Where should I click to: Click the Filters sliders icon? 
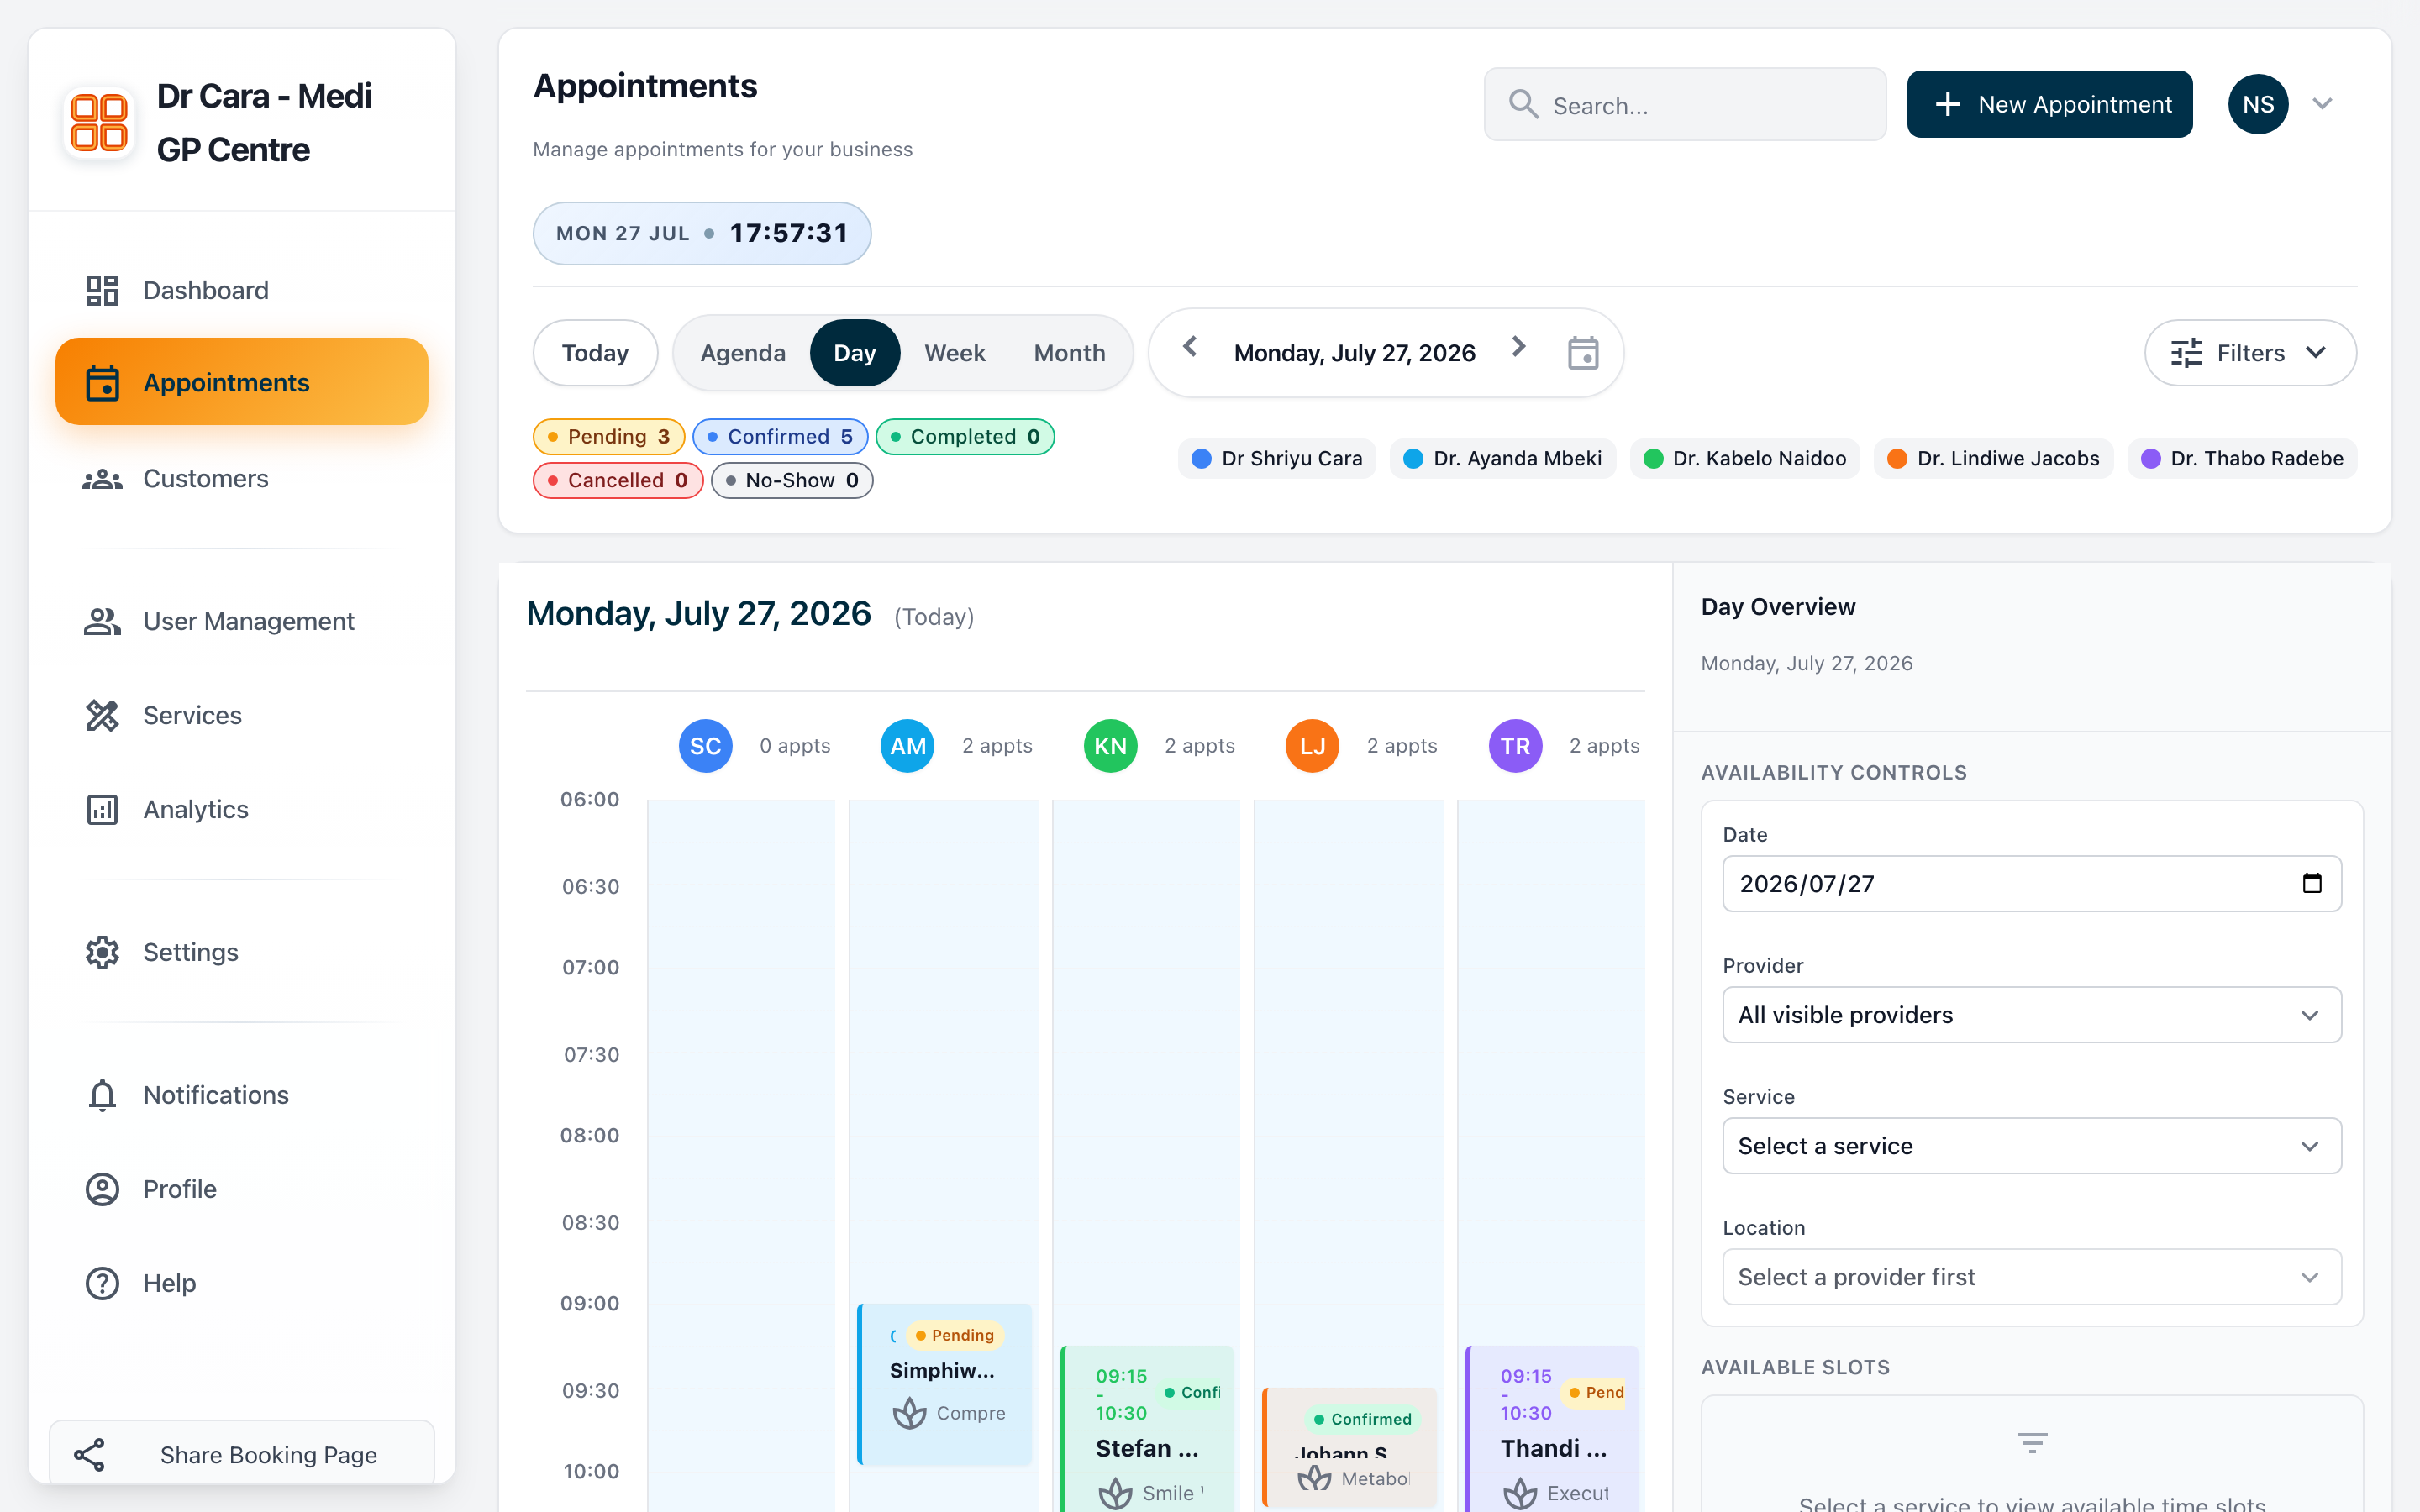pyautogui.click(x=2186, y=353)
